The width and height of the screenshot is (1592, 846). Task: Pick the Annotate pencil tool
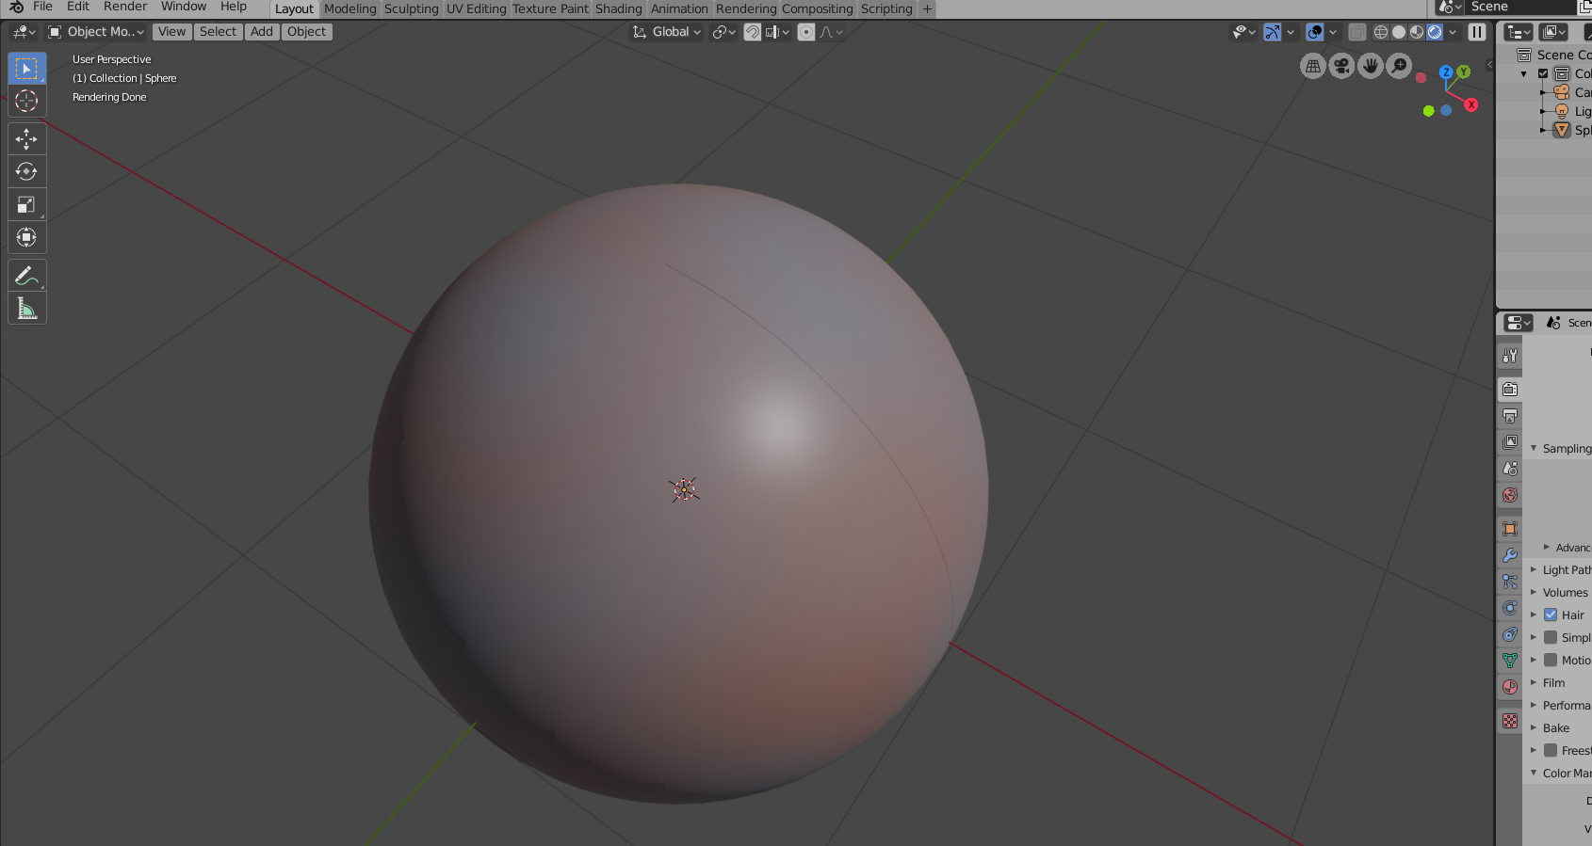pos(26,276)
